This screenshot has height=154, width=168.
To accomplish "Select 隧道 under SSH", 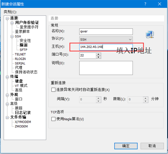I will click(x=24, y=45).
